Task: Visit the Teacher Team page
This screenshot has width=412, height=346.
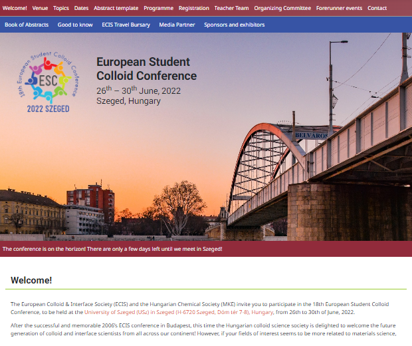Action: coord(231,8)
